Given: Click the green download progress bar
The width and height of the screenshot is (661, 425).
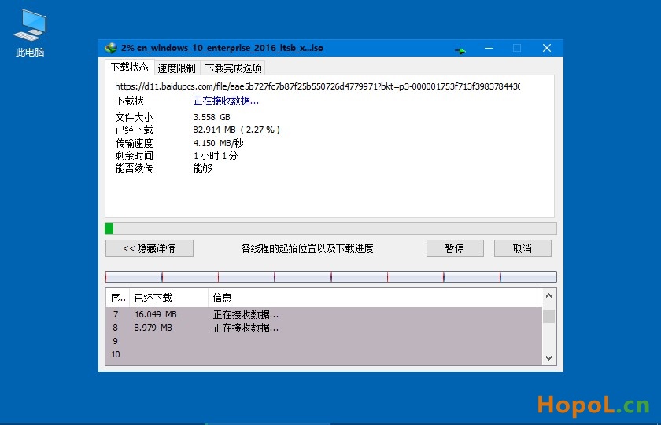Looking at the screenshot, I should (330, 229).
